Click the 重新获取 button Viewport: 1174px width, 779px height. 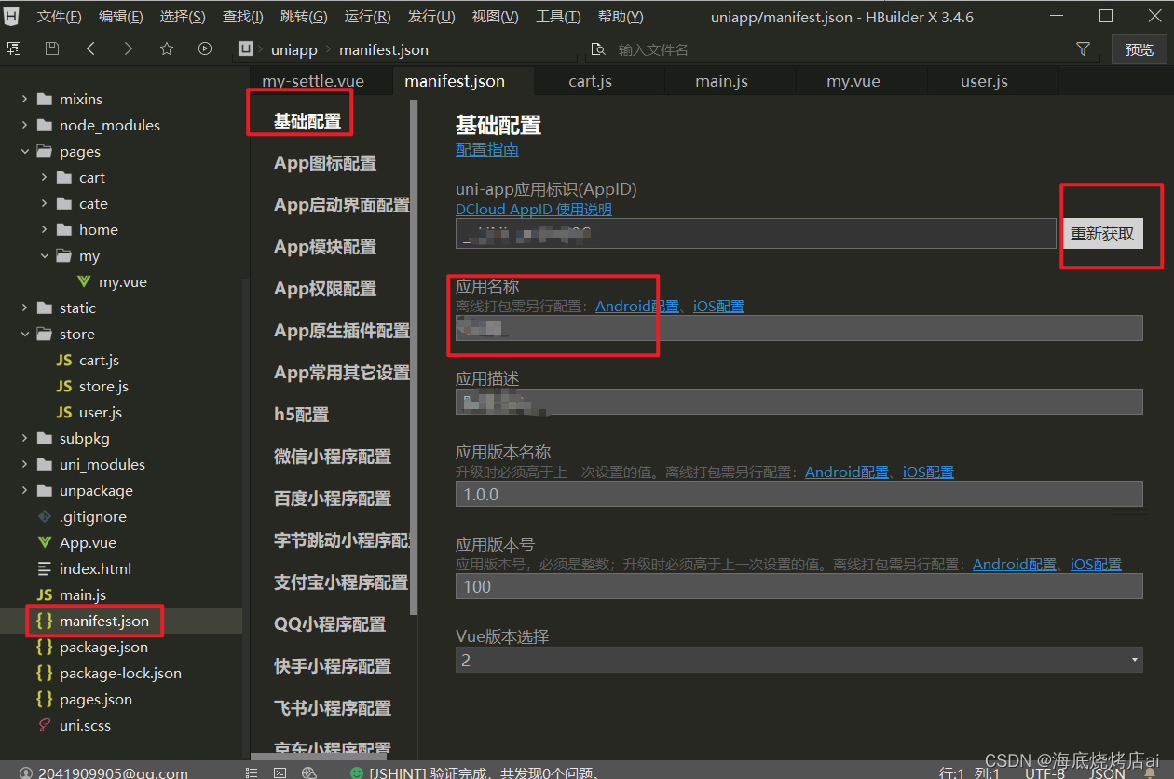tap(1102, 233)
